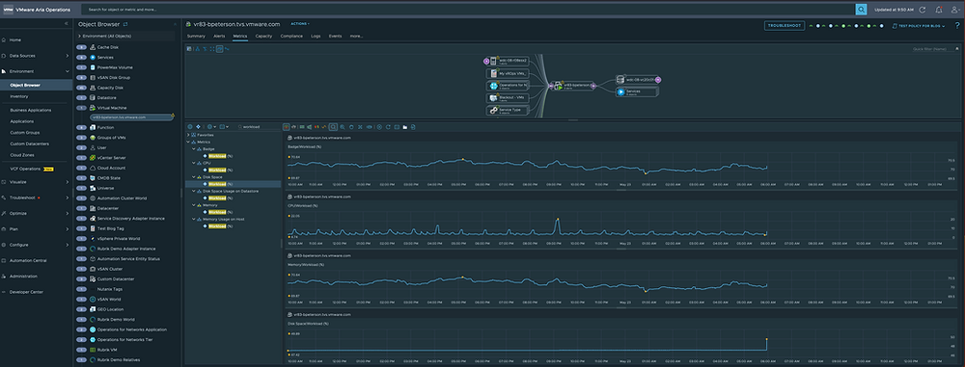Open the Alerts tab
965x367 pixels.
point(219,37)
